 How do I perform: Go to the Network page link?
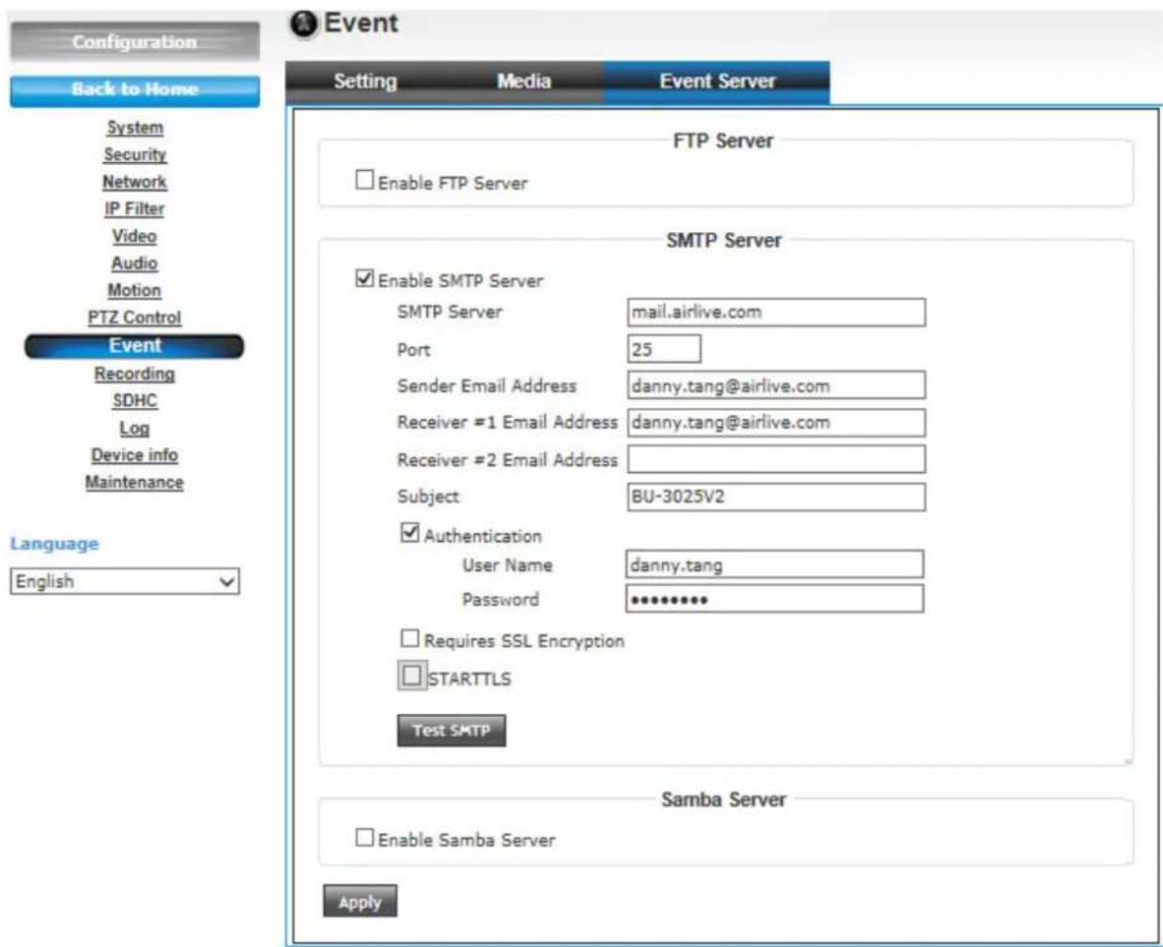pyautogui.click(x=134, y=181)
